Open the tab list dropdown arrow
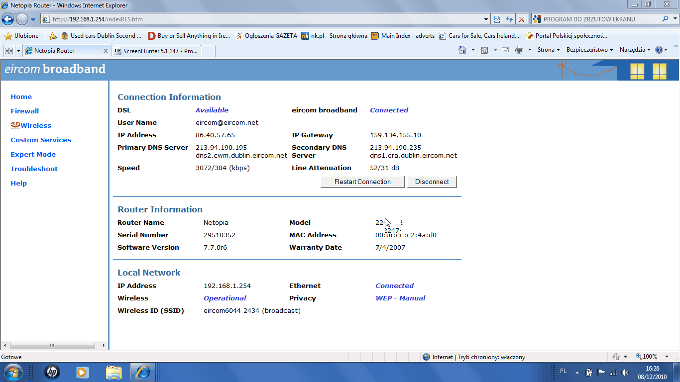 19,51
